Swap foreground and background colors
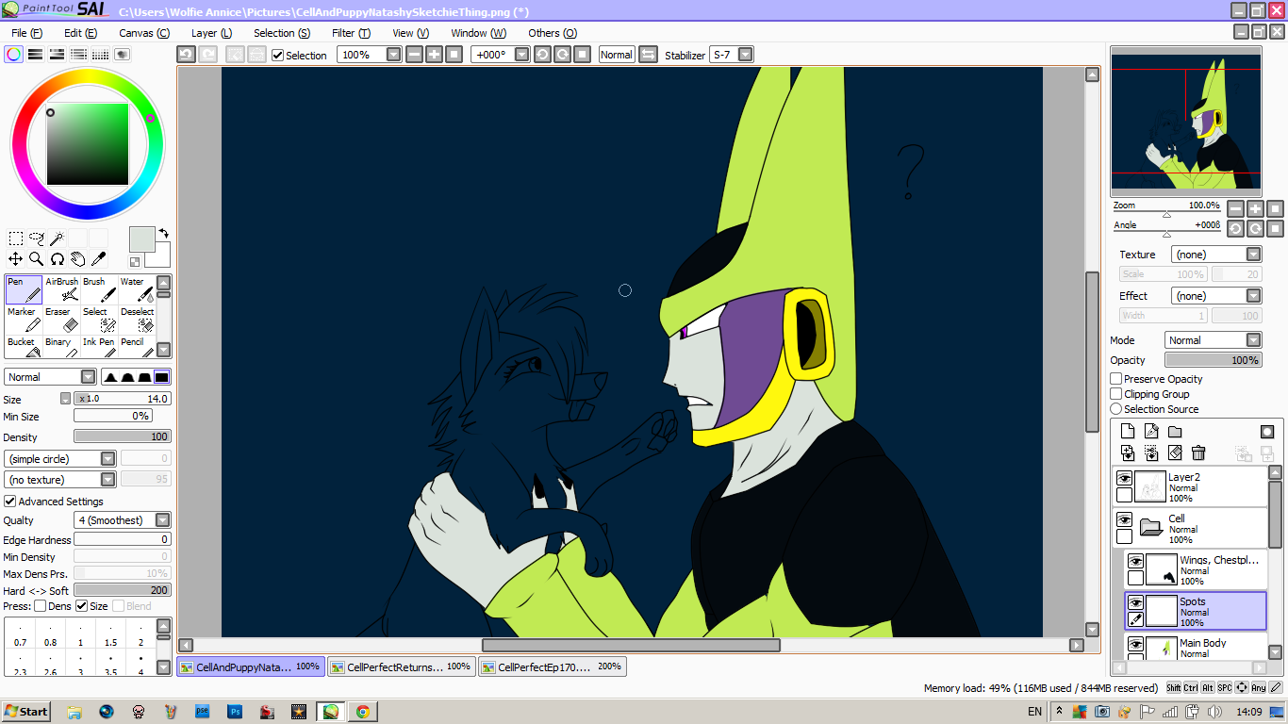 (x=163, y=232)
